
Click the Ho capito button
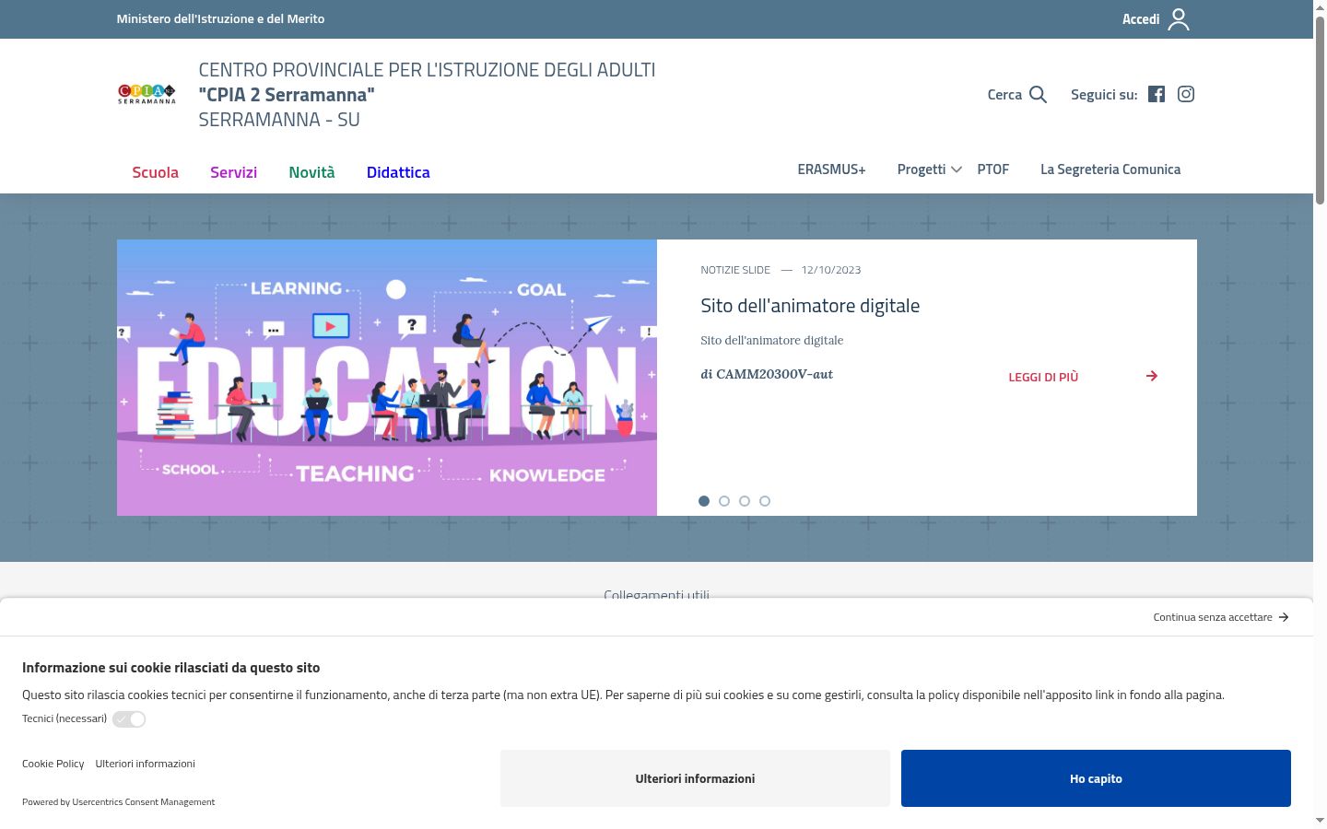pos(1096,778)
